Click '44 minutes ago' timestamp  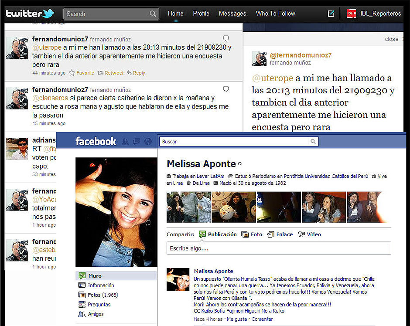[x=49, y=73]
